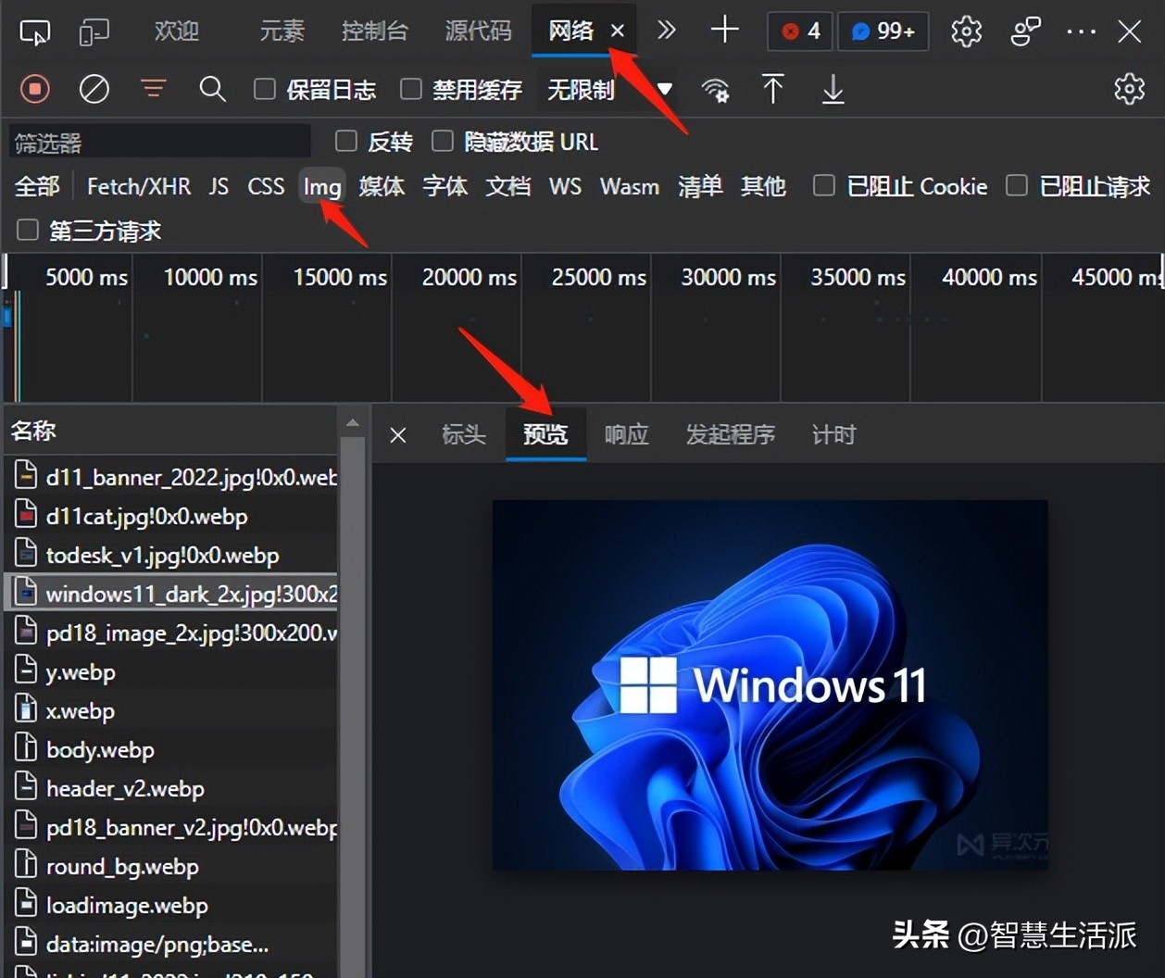
Task: Open the more options menu
Action: (x=1081, y=31)
